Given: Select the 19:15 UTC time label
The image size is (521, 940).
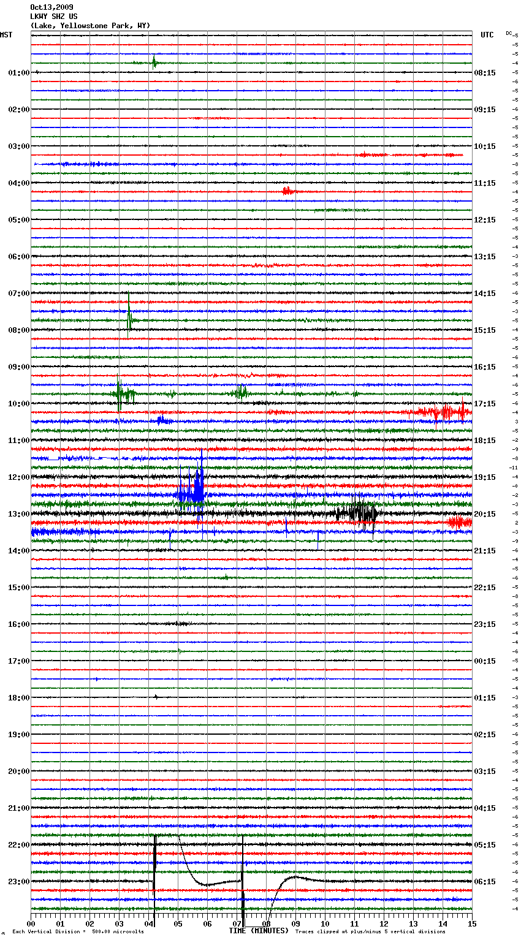Looking at the screenshot, I should tap(485, 477).
